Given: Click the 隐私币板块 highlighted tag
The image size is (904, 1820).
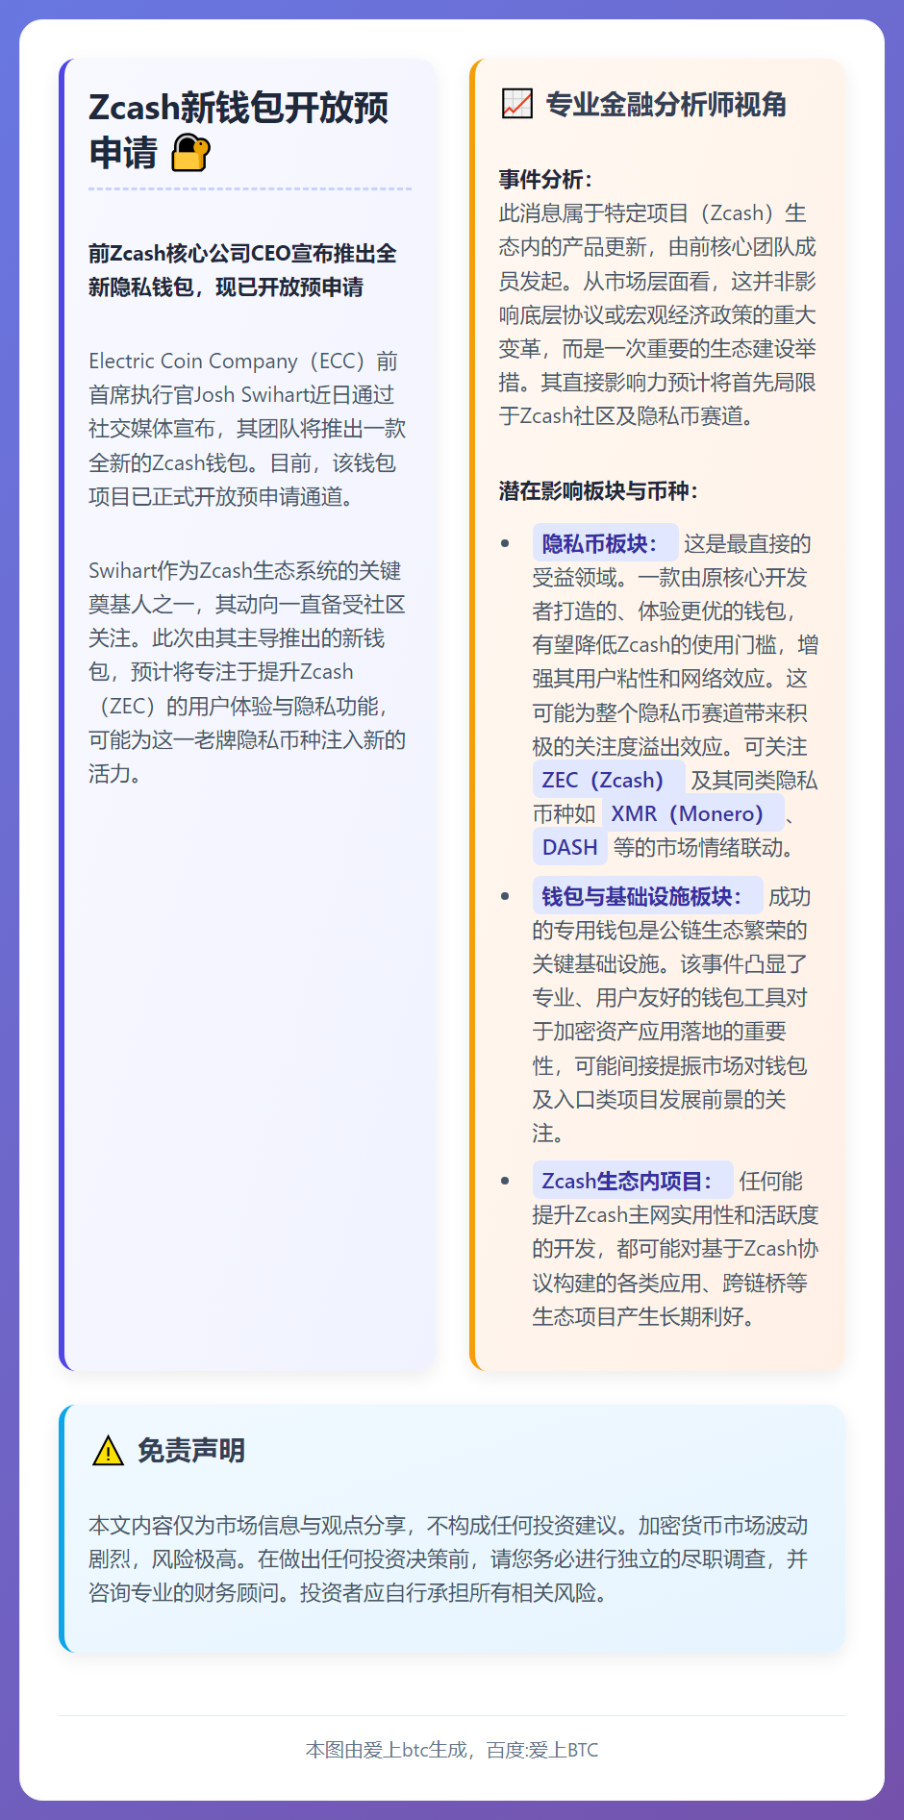Looking at the screenshot, I should [x=605, y=543].
